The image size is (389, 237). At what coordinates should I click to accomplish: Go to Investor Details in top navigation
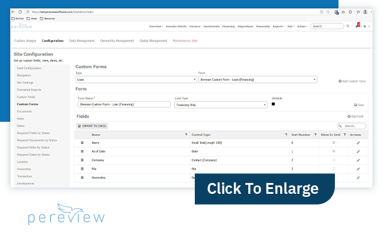(176, 26)
